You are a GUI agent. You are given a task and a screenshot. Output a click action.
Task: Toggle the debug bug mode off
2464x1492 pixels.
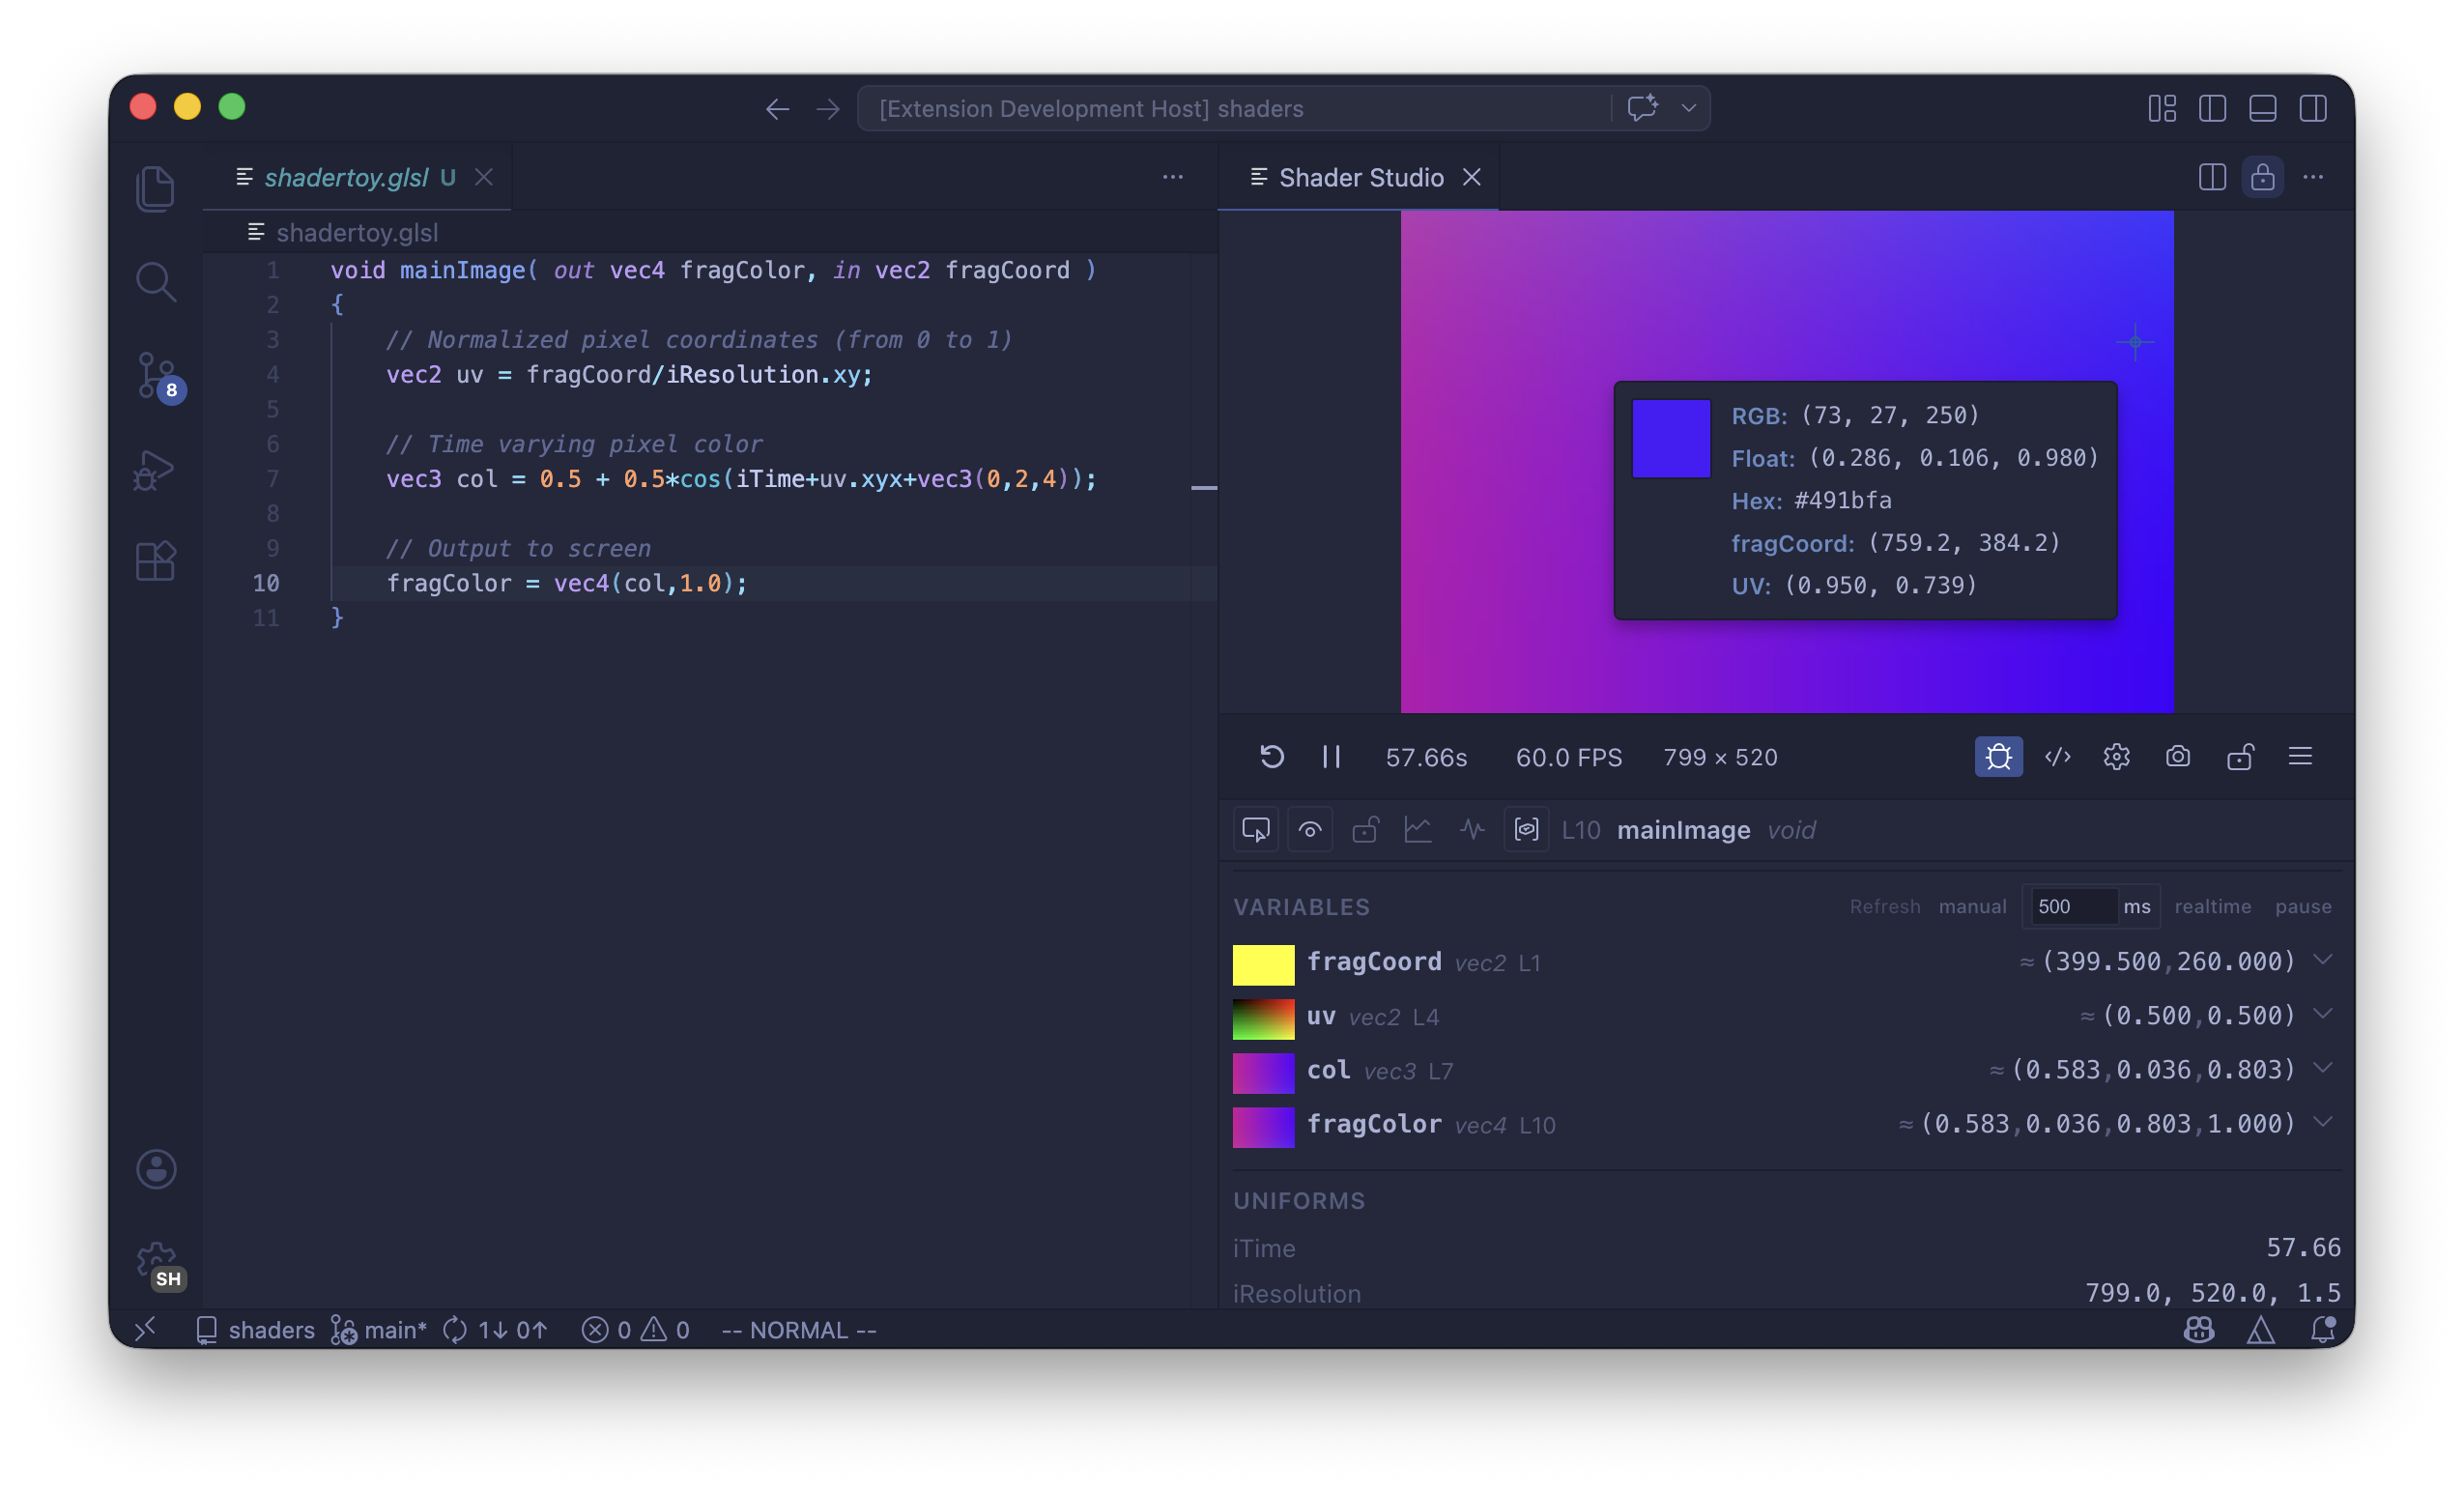click(1998, 757)
